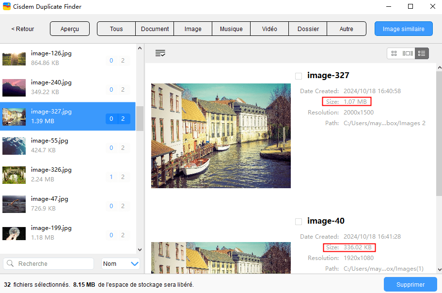The height and width of the screenshot is (293, 442).
Task: Go back with Retour
Action: (x=23, y=29)
